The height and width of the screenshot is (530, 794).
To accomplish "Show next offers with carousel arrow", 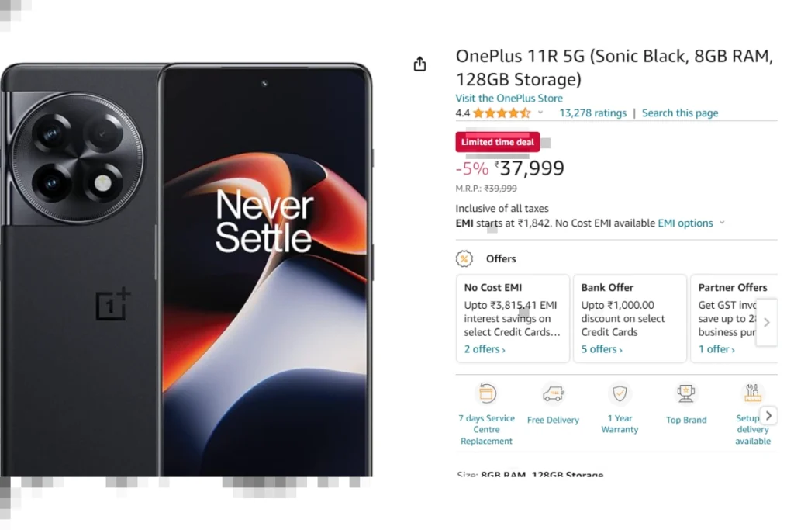I will click(x=767, y=322).
